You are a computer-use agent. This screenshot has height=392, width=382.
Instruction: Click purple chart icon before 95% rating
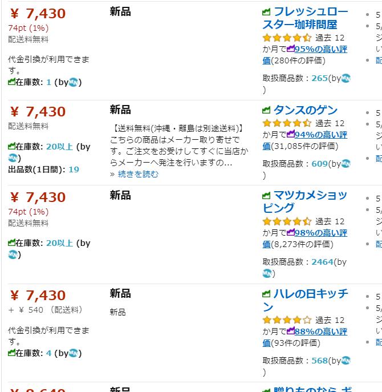pos(291,49)
